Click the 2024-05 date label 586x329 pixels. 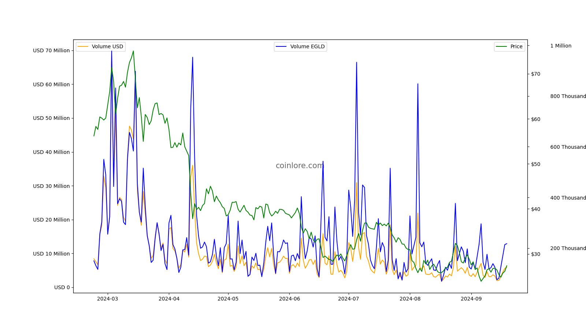(x=228, y=299)
